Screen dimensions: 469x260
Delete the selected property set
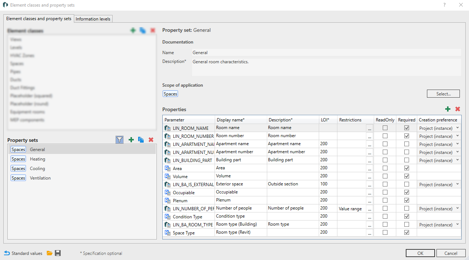[x=151, y=140]
